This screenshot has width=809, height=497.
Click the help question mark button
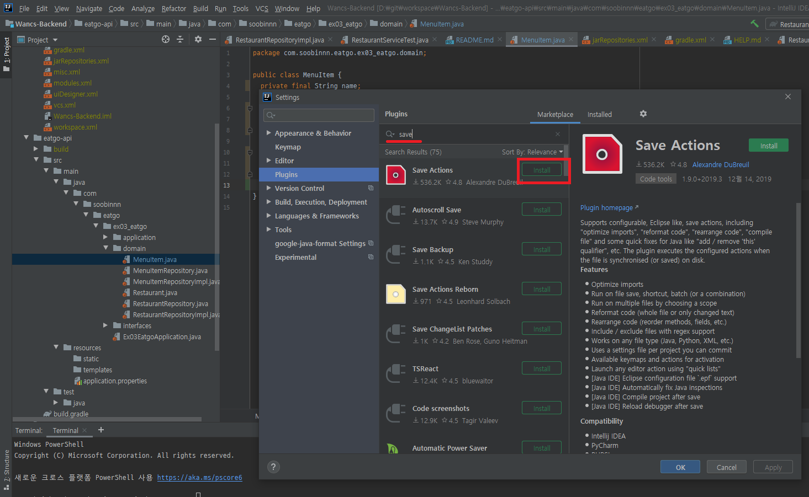[273, 467]
